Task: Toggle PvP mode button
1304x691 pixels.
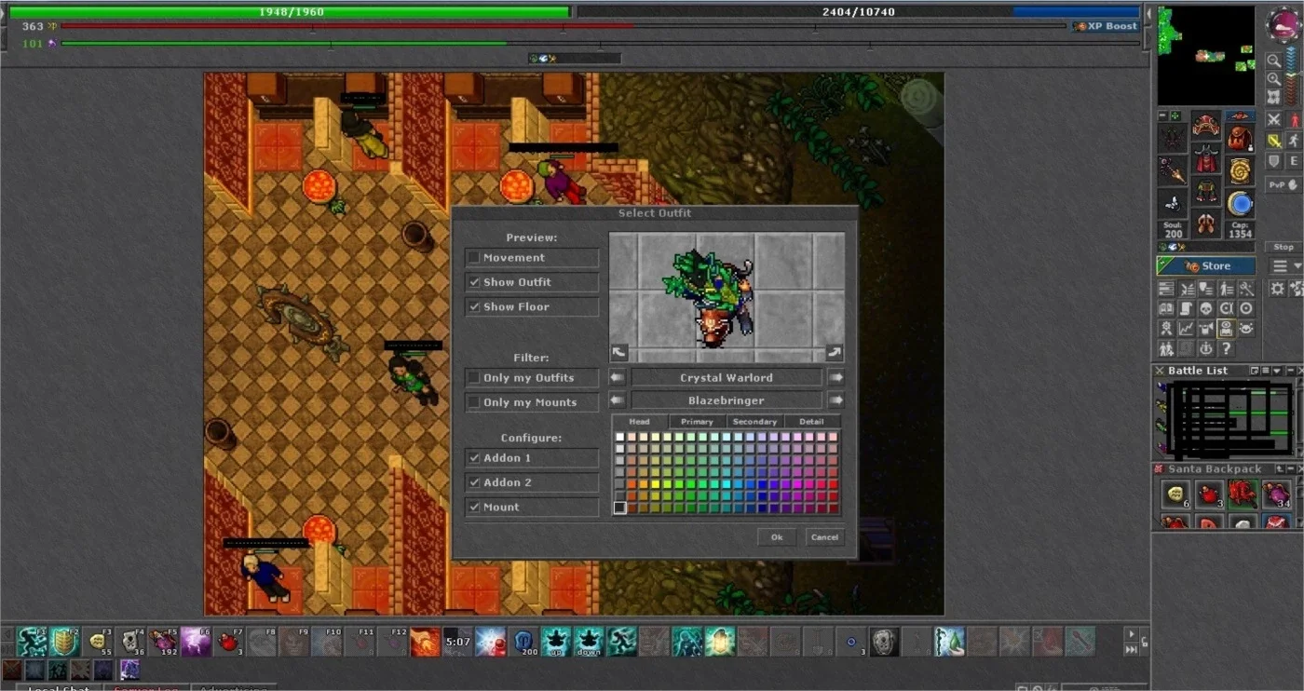Action: (x=1281, y=184)
